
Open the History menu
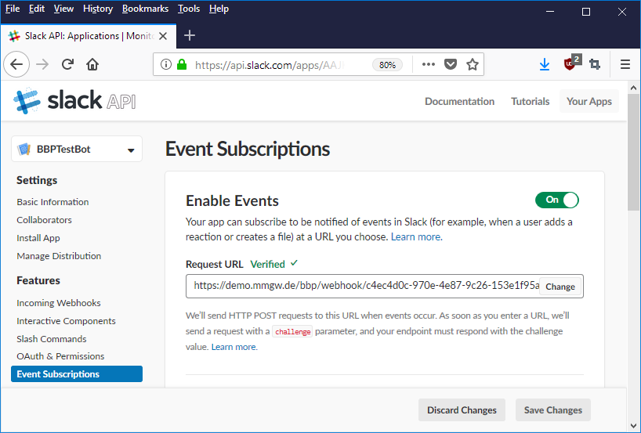pos(98,9)
